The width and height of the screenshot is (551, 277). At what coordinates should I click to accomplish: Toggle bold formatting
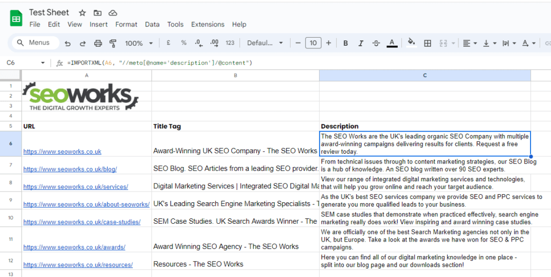[345, 43]
